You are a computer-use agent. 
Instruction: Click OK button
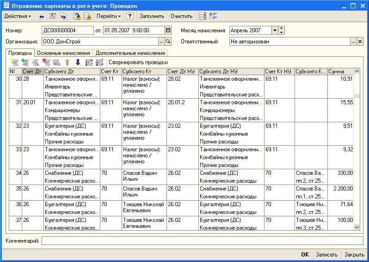tap(305, 255)
